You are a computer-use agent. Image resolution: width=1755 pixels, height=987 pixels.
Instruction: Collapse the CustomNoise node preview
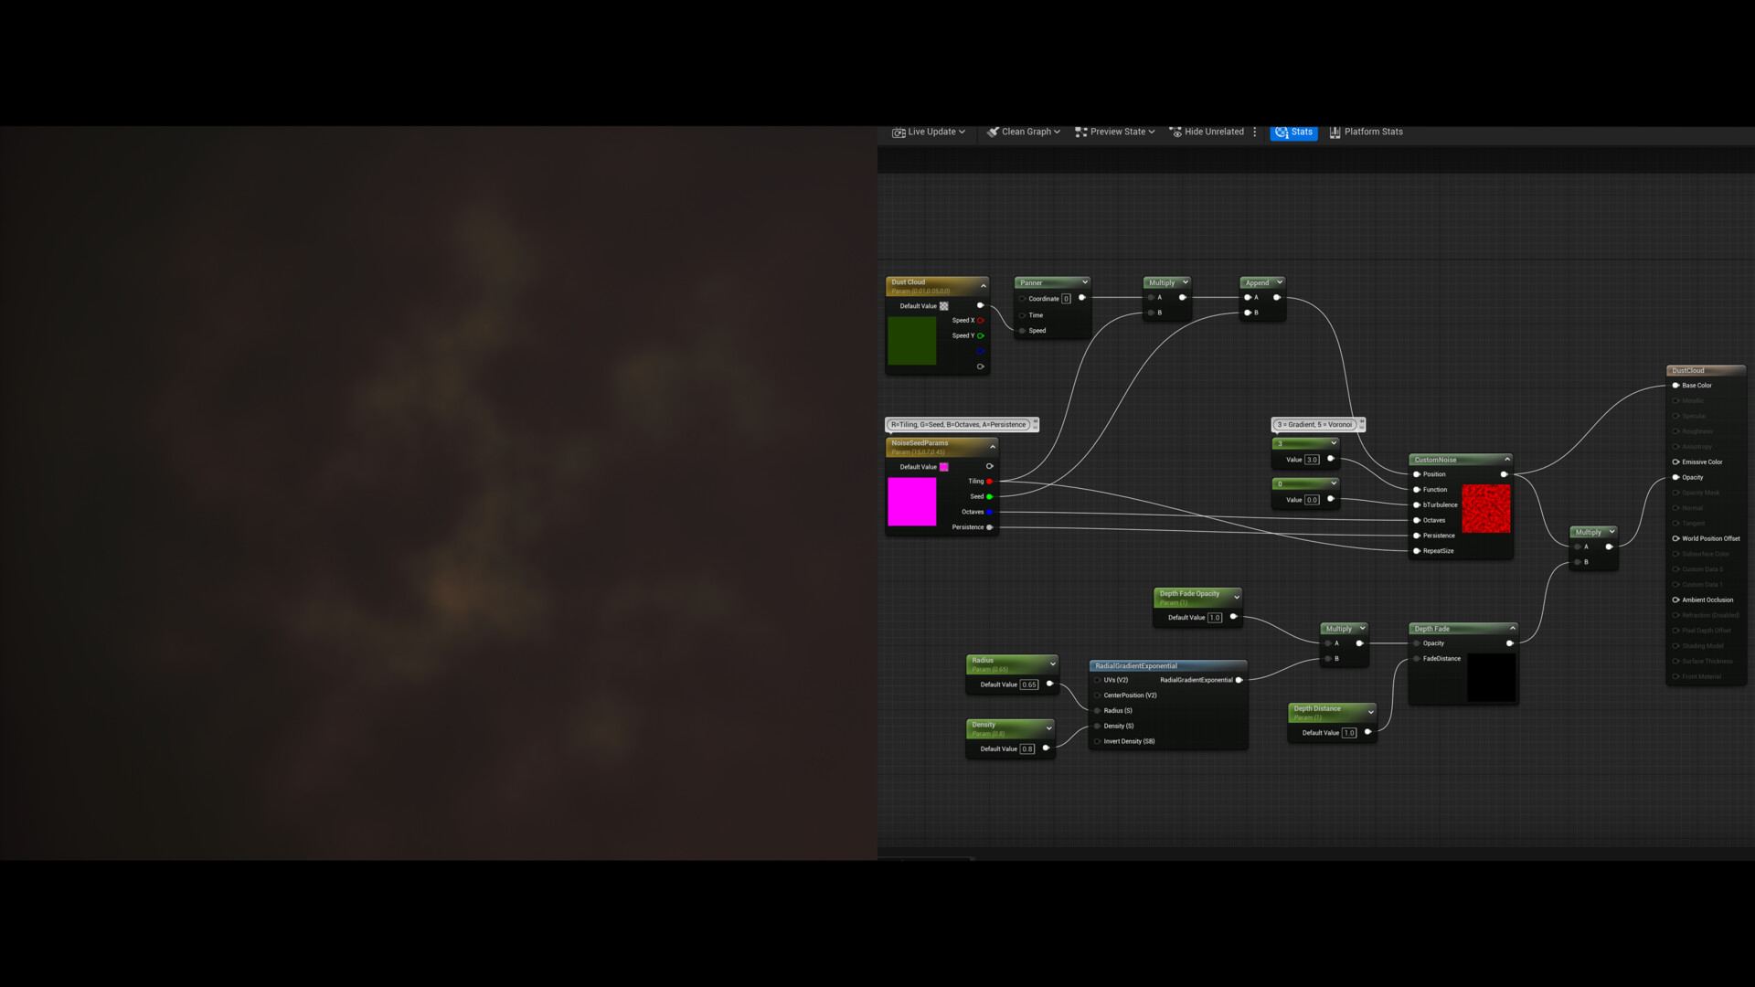[x=1507, y=460]
